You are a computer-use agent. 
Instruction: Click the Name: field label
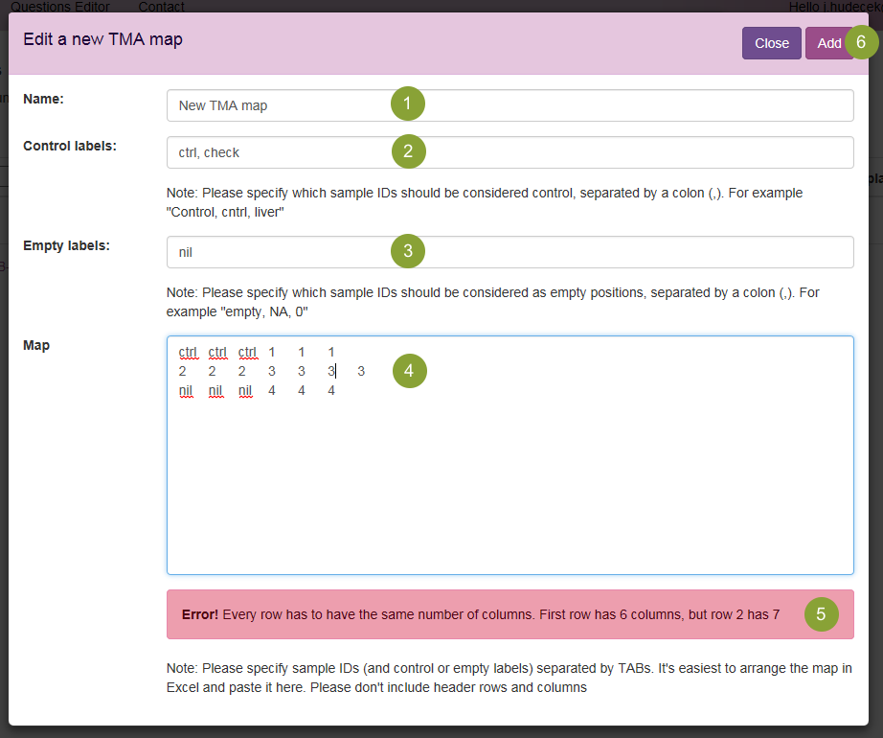click(42, 98)
